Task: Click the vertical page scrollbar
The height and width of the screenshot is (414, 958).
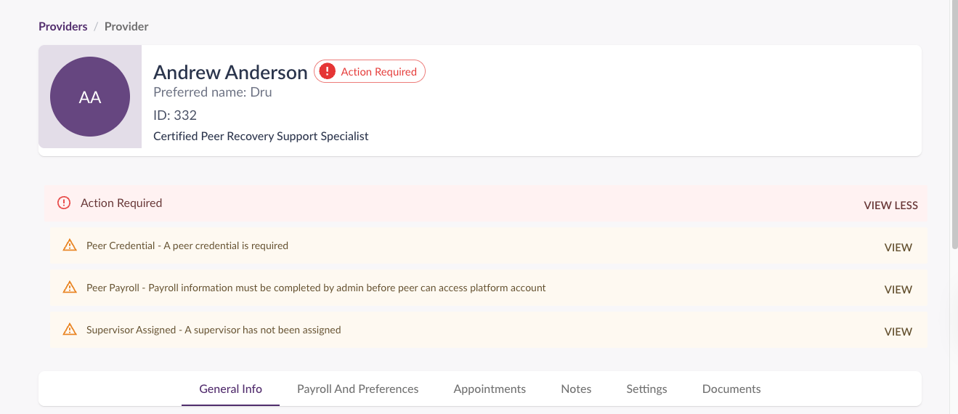Action: point(954,125)
